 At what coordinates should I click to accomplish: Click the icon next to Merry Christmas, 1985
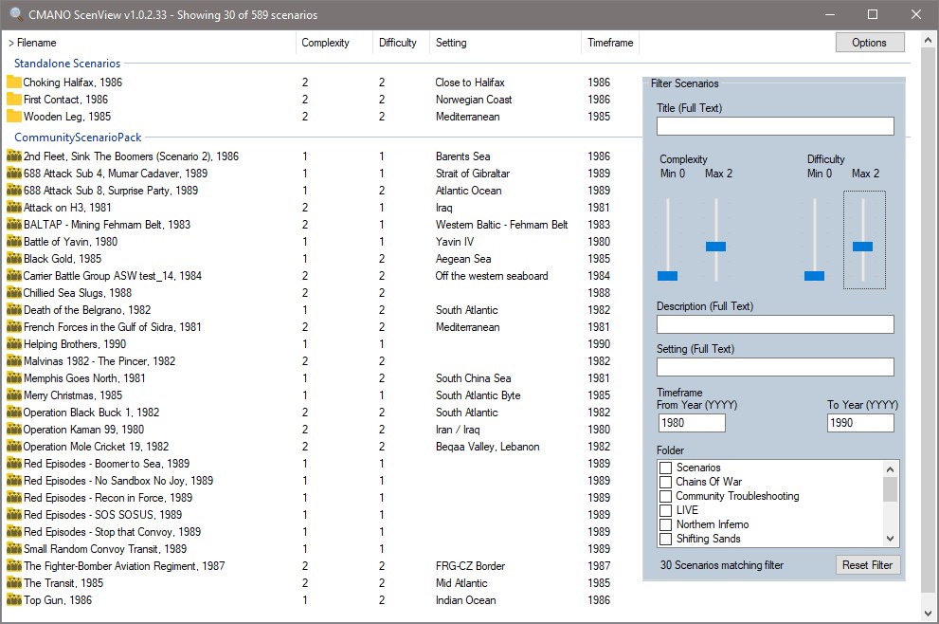click(x=14, y=395)
